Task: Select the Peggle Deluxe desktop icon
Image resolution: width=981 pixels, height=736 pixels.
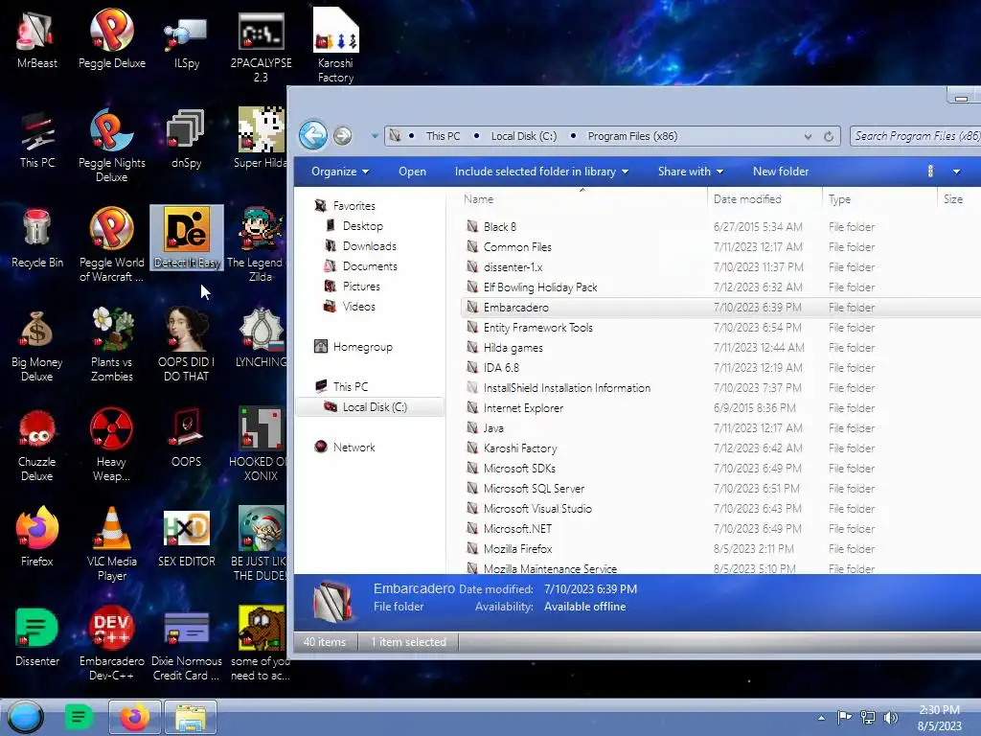Action: point(111,38)
